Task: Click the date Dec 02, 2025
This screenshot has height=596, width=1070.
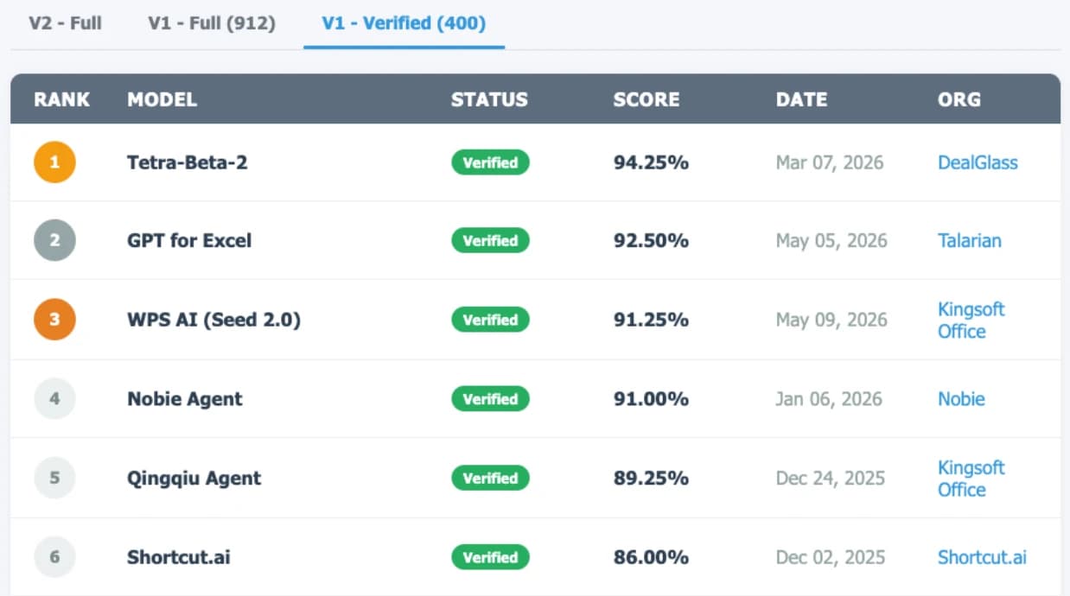Action: coord(831,557)
